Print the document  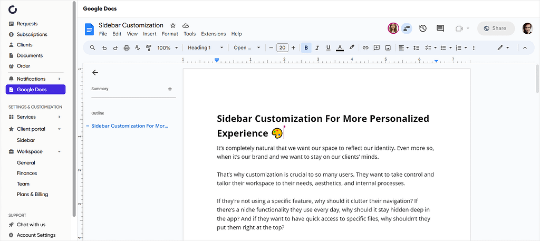coord(127,48)
